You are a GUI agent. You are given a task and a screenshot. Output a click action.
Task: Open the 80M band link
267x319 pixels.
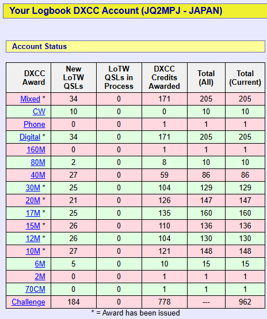point(38,162)
